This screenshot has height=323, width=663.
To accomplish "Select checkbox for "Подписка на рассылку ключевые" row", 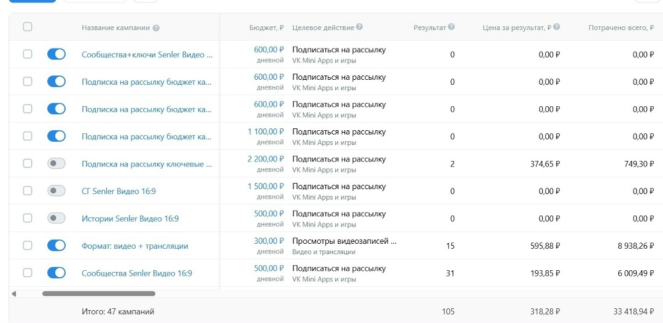I will coord(28,163).
